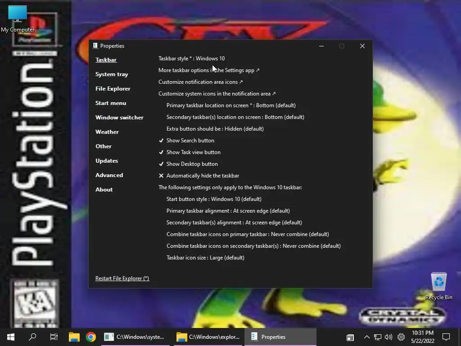Toggle Show Task view button option
The height and width of the screenshot is (346, 461).
point(190,152)
